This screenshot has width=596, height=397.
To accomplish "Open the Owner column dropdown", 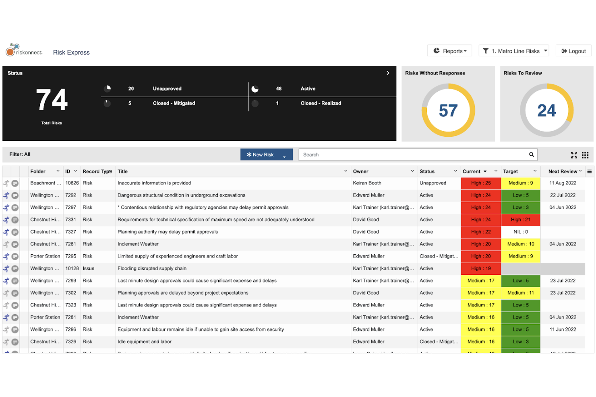I will click(412, 171).
